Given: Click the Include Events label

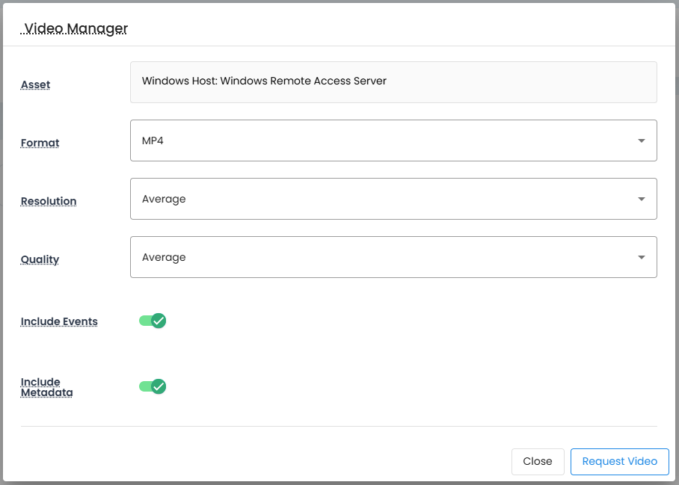Looking at the screenshot, I should pyautogui.click(x=59, y=321).
